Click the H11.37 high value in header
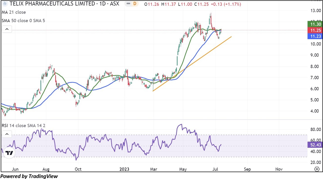The width and height of the screenshot is (323, 179). [169, 4]
